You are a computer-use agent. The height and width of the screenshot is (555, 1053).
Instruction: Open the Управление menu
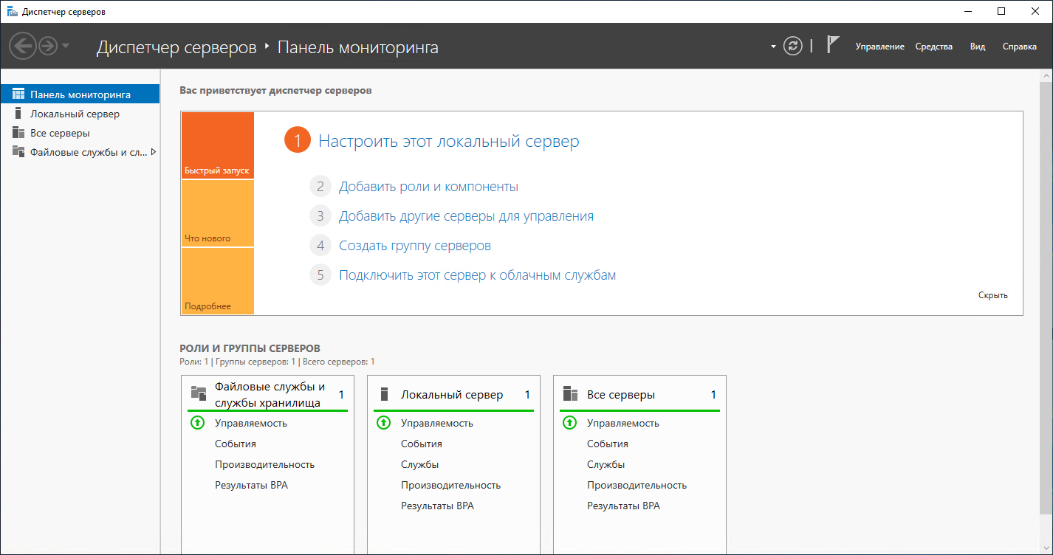879,46
